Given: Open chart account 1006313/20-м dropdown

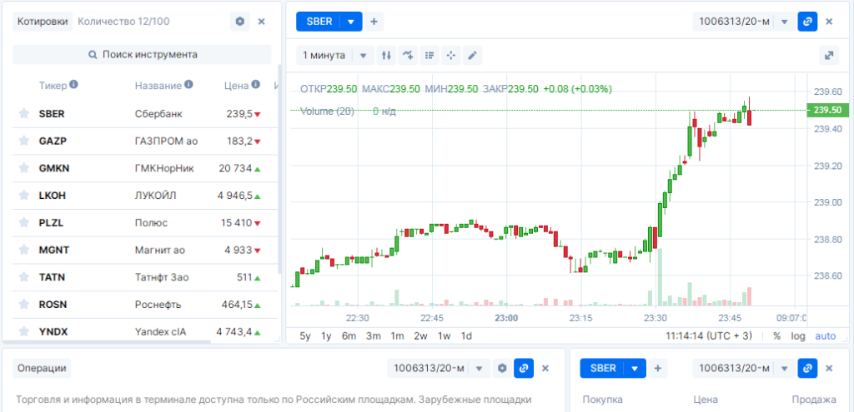Looking at the screenshot, I should [x=784, y=22].
